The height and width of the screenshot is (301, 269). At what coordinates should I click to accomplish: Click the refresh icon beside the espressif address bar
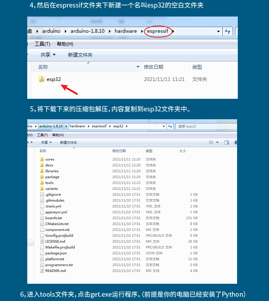pos(227,31)
